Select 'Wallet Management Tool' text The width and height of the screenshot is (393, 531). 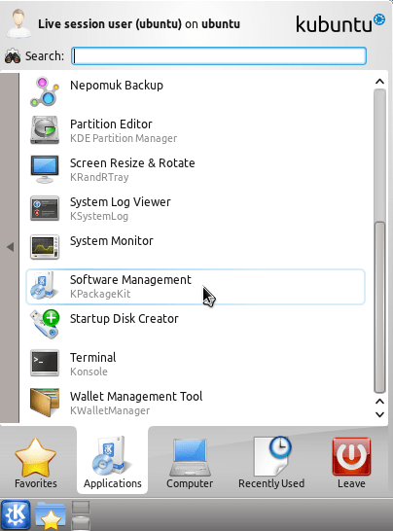pyautogui.click(x=136, y=397)
